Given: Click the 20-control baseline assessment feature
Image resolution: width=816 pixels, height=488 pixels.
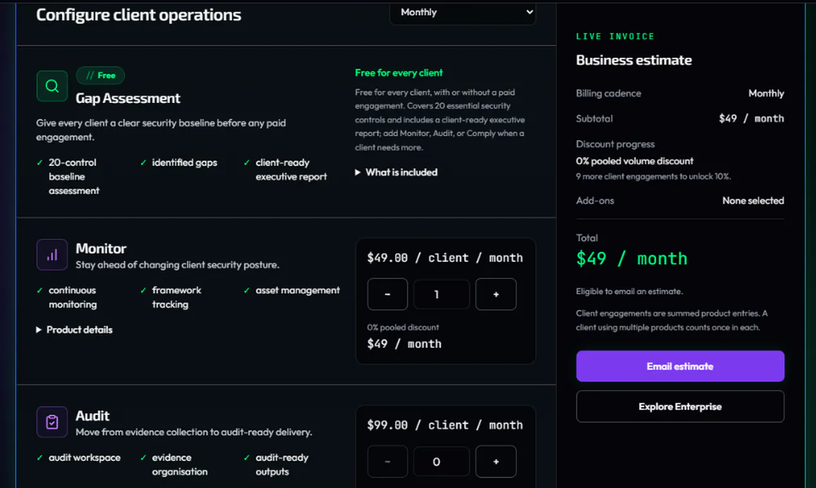Looking at the screenshot, I should (x=74, y=177).
